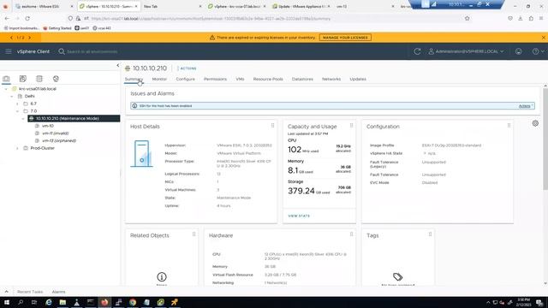Switch to the VMs tab
Screen dimensions: 548x308
[x=240, y=80]
